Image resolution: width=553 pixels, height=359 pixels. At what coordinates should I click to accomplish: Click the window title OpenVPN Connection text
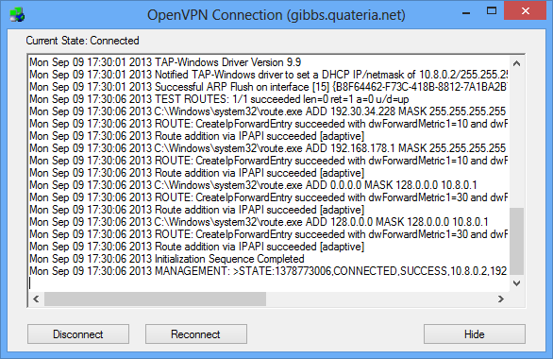click(x=276, y=15)
